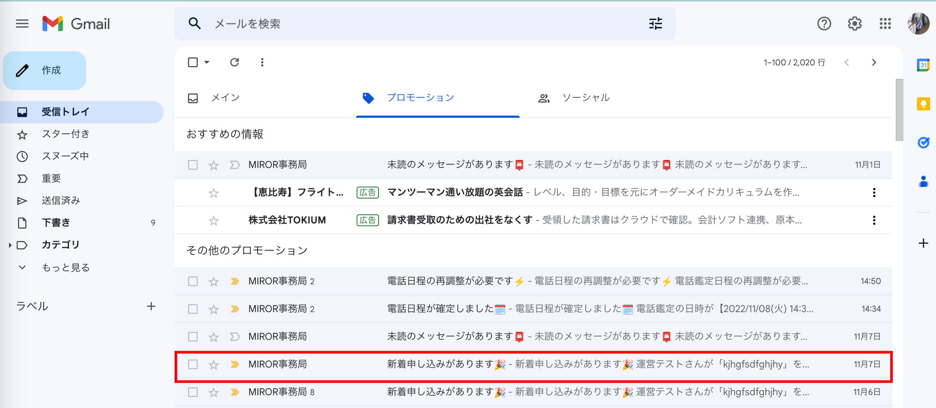Screen dimensions: 936x408
Task: Click the 1–100 / 2,020 行 page counter
Action: click(794, 63)
